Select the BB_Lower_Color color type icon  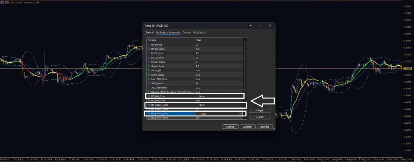click(149, 113)
